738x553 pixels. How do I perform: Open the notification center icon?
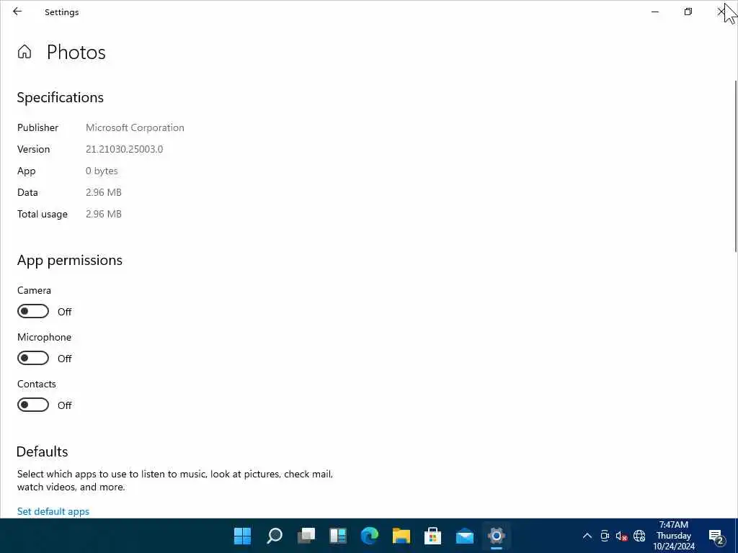716,536
